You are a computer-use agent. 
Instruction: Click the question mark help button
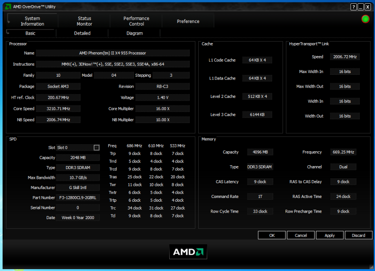click(x=353, y=7)
